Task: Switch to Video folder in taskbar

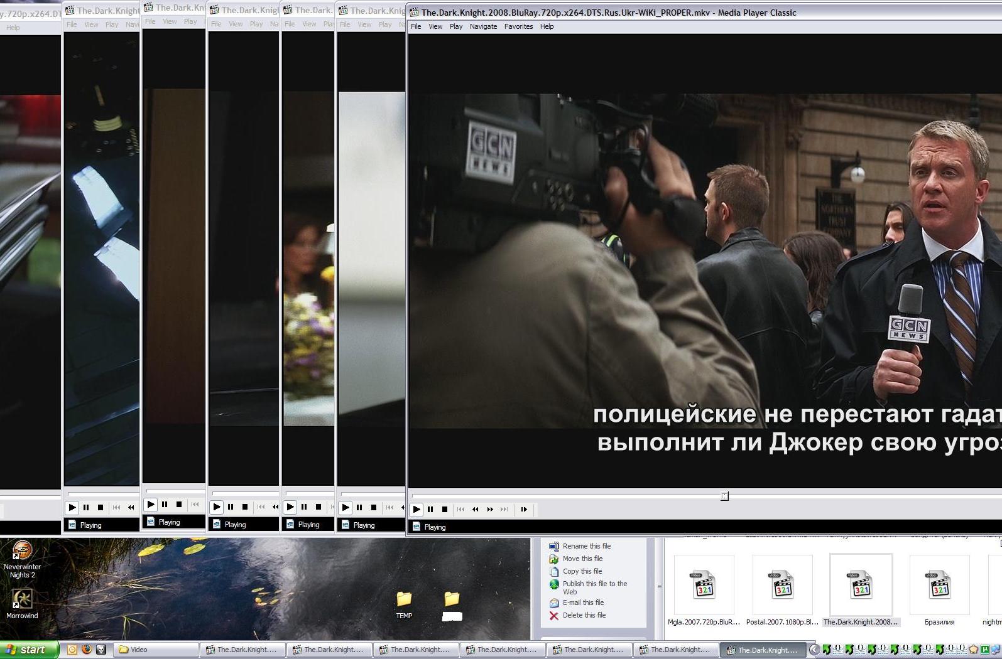Action: pyautogui.click(x=156, y=650)
